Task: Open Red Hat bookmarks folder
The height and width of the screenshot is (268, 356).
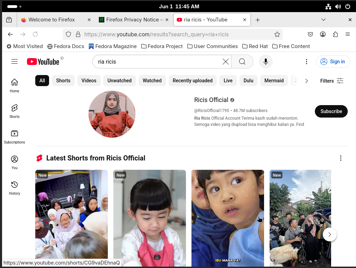Action: point(255,46)
